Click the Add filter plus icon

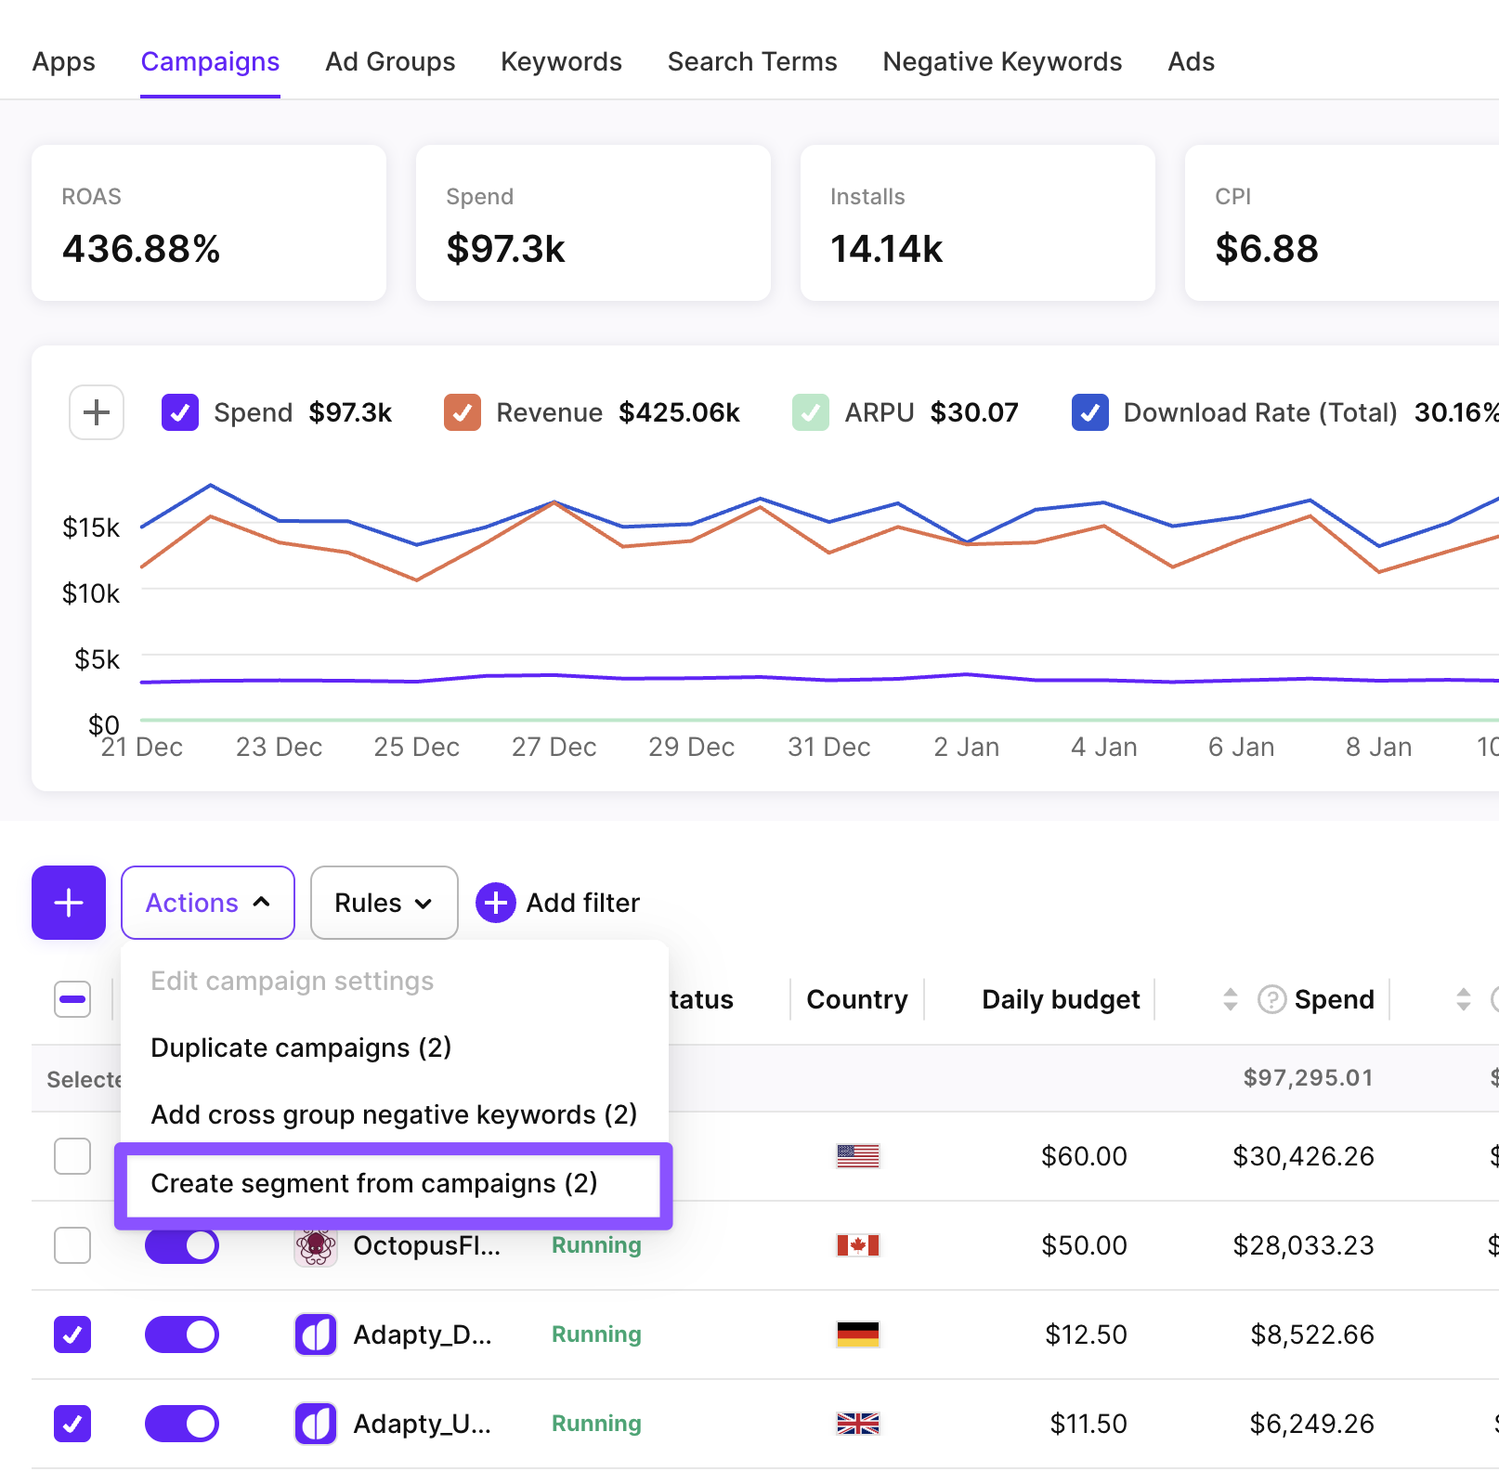tap(496, 903)
